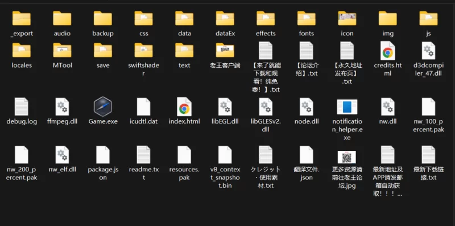
Task: Select the css folder
Action: 144,18
